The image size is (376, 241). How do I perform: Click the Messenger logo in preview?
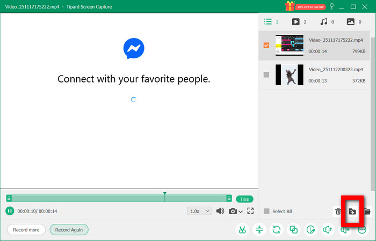pyautogui.click(x=134, y=48)
